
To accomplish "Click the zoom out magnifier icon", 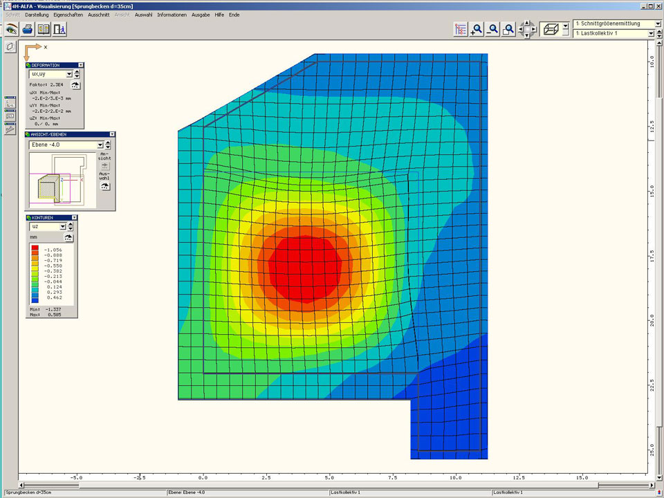I will [492, 29].
